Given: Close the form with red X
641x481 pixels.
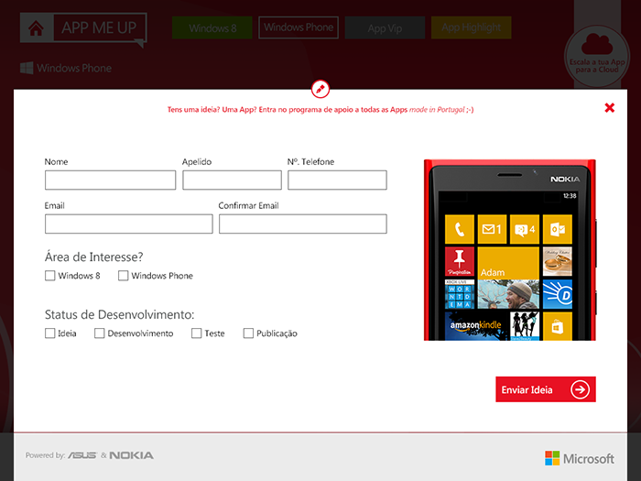Looking at the screenshot, I should 610,107.
